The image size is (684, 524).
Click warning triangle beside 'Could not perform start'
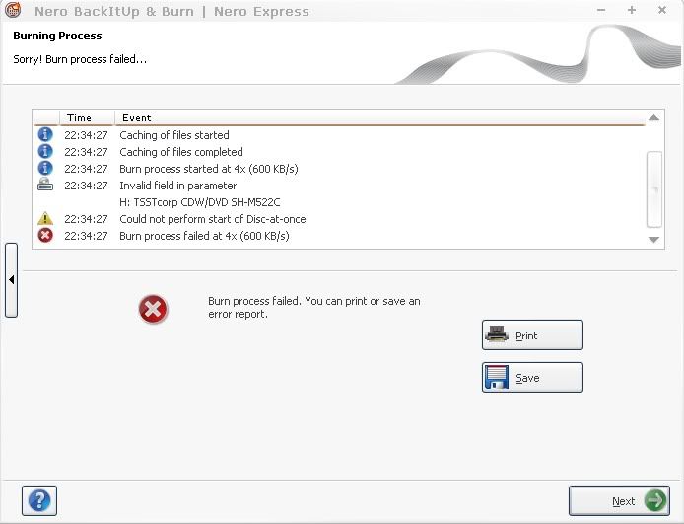45,218
